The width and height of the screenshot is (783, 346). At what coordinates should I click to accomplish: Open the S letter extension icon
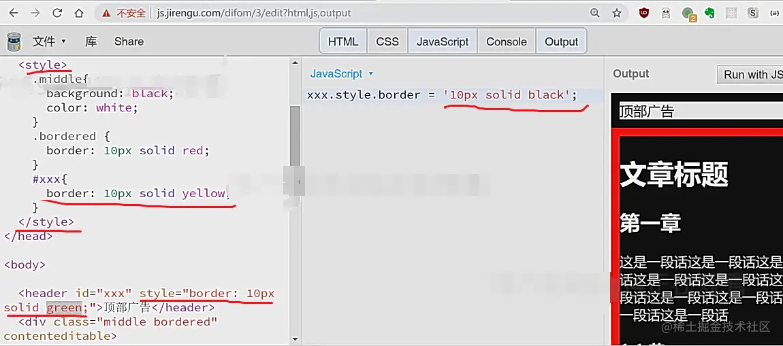[x=753, y=13]
